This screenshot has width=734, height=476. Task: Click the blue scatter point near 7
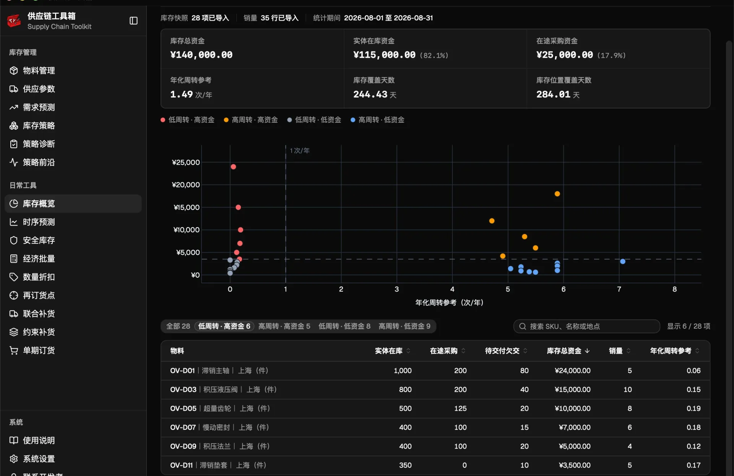tap(622, 262)
